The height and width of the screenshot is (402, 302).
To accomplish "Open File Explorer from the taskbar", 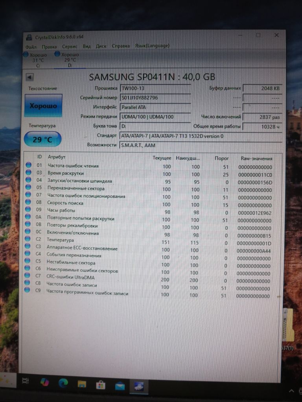I will 82,384.
